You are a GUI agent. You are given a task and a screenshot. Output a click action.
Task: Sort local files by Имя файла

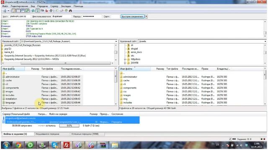[13, 69]
